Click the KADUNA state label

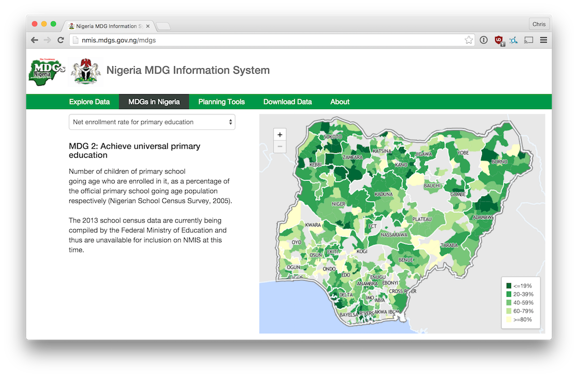pos(383,194)
